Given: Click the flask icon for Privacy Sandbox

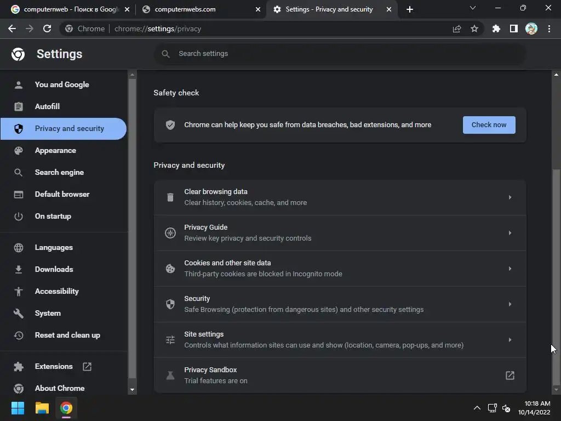Looking at the screenshot, I should click(x=170, y=375).
